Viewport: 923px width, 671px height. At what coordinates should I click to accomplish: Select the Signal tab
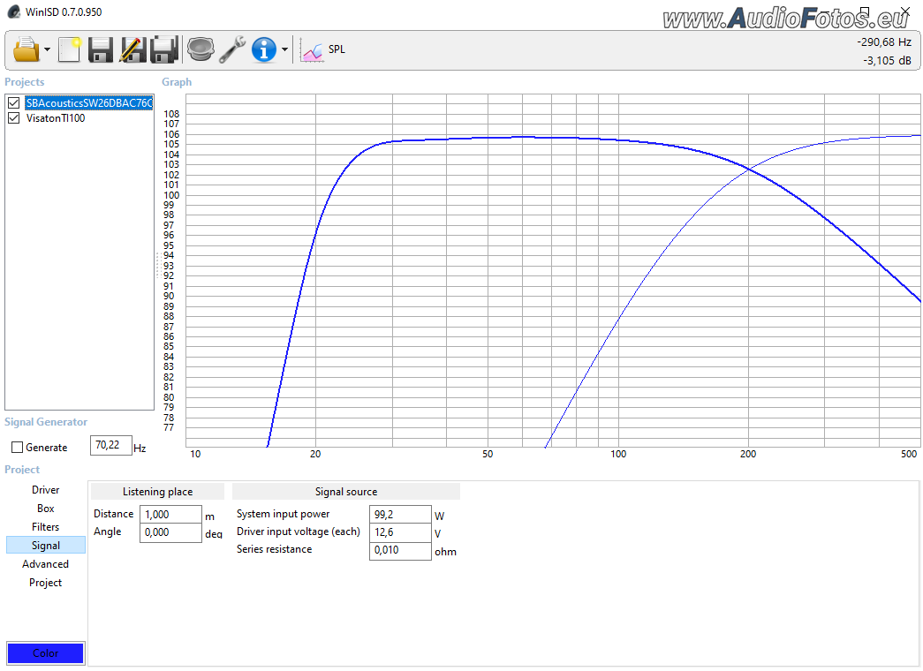coord(45,546)
